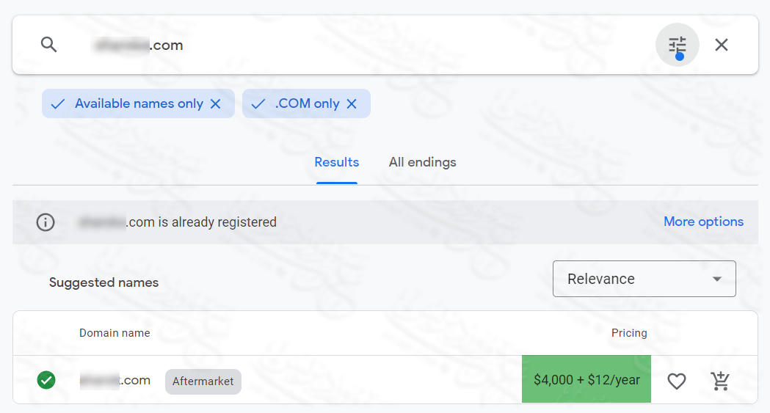Add the aftermarket domain to cart
The height and width of the screenshot is (413, 770).
[x=720, y=381]
